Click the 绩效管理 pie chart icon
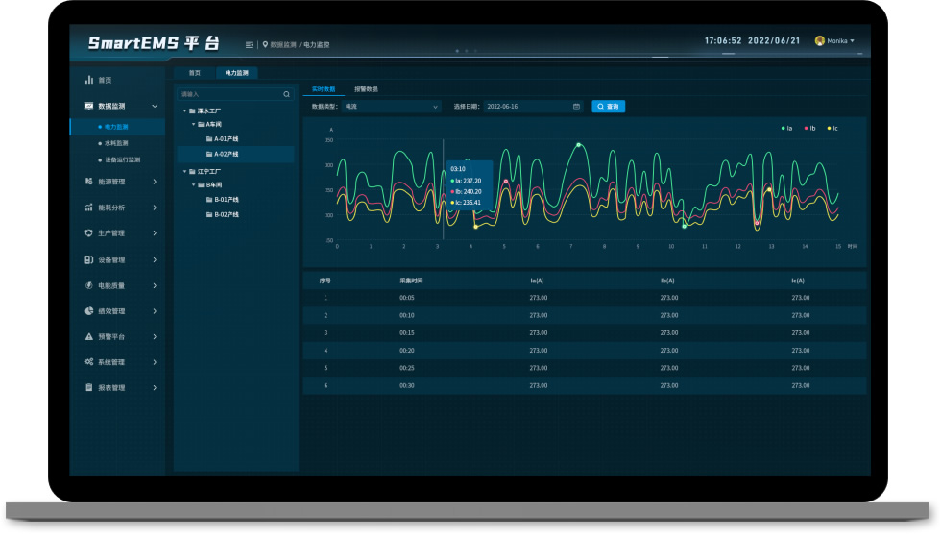The height and width of the screenshot is (538, 941). [x=89, y=311]
